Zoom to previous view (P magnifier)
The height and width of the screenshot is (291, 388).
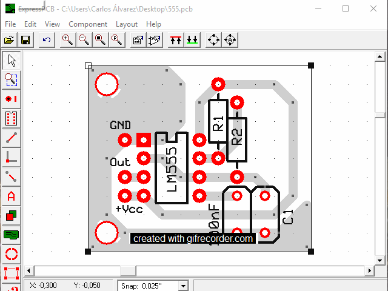coord(116,39)
